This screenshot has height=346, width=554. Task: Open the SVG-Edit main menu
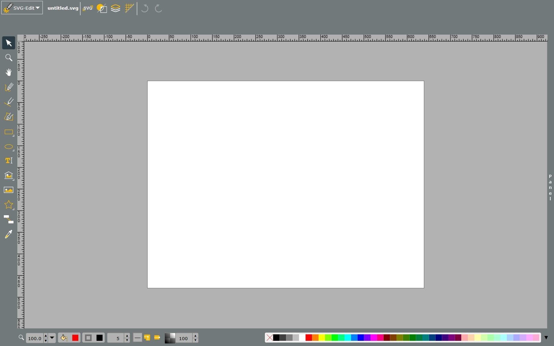[22, 8]
